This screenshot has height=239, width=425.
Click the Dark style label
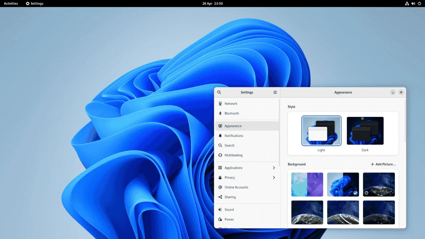point(365,150)
